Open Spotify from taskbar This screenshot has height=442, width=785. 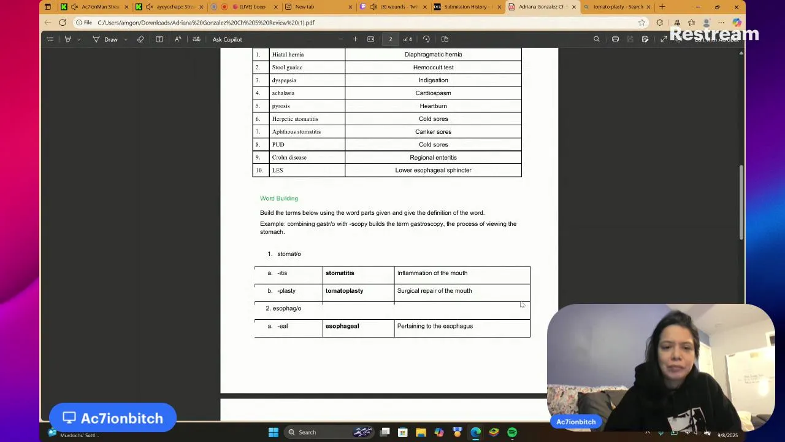coord(512,432)
